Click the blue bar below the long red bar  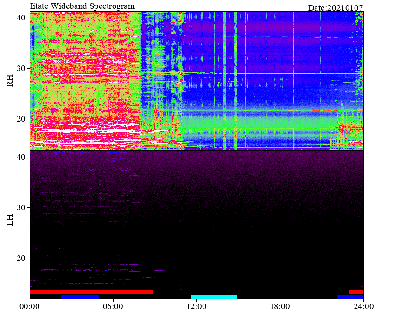pos(80,297)
